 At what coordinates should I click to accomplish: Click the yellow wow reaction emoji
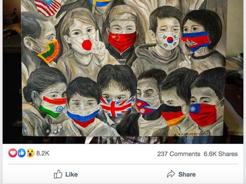(30, 153)
